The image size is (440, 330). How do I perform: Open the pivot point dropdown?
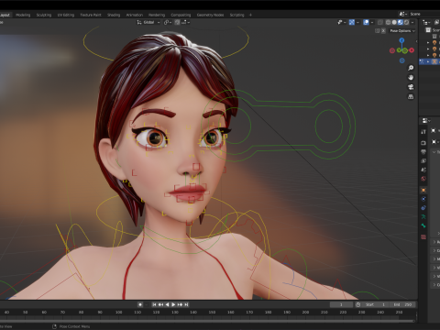tap(168, 22)
